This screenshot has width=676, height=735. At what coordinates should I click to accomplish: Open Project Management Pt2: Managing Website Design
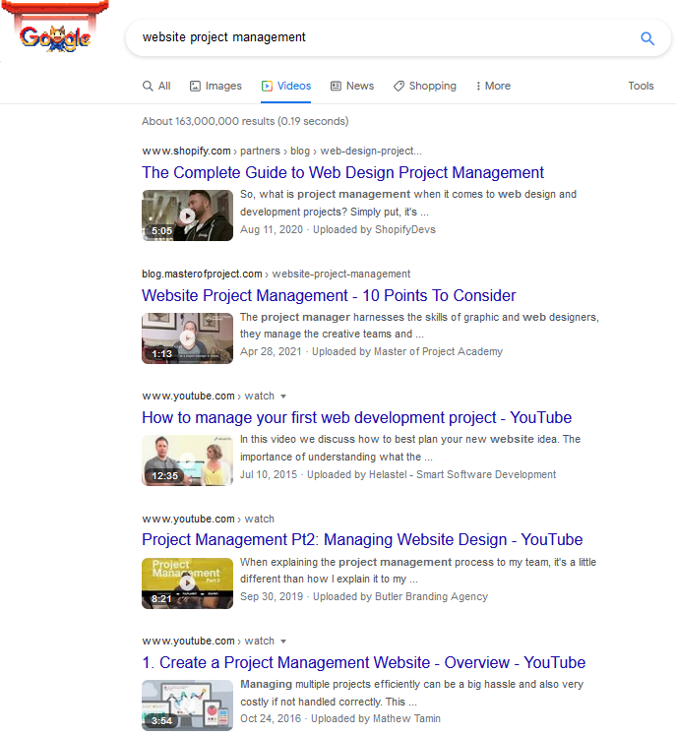[362, 539]
